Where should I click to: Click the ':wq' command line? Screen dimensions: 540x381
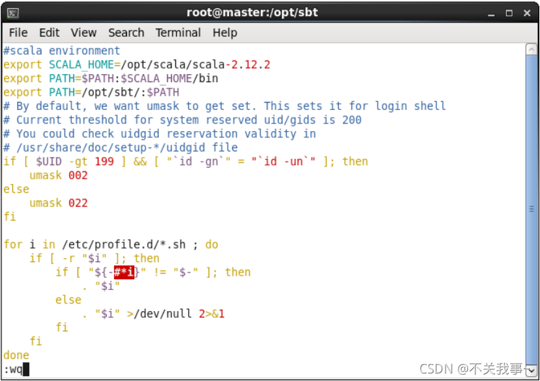click(x=16, y=369)
